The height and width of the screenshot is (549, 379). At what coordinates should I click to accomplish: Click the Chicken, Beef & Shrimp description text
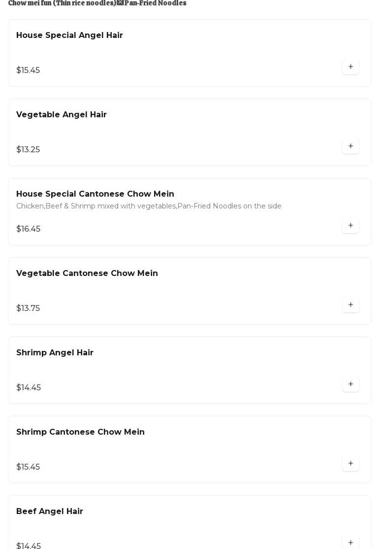click(149, 206)
